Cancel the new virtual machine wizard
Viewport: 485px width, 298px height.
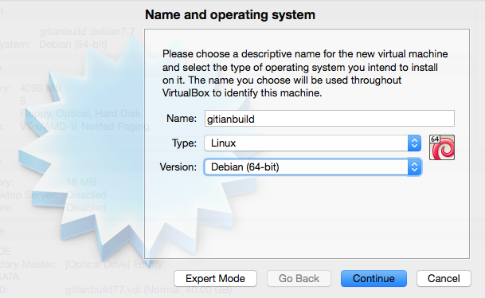coord(444,279)
